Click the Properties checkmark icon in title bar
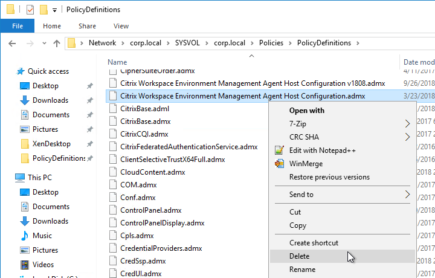The height and width of the screenshot is (278, 435). click(x=30, y=10)
